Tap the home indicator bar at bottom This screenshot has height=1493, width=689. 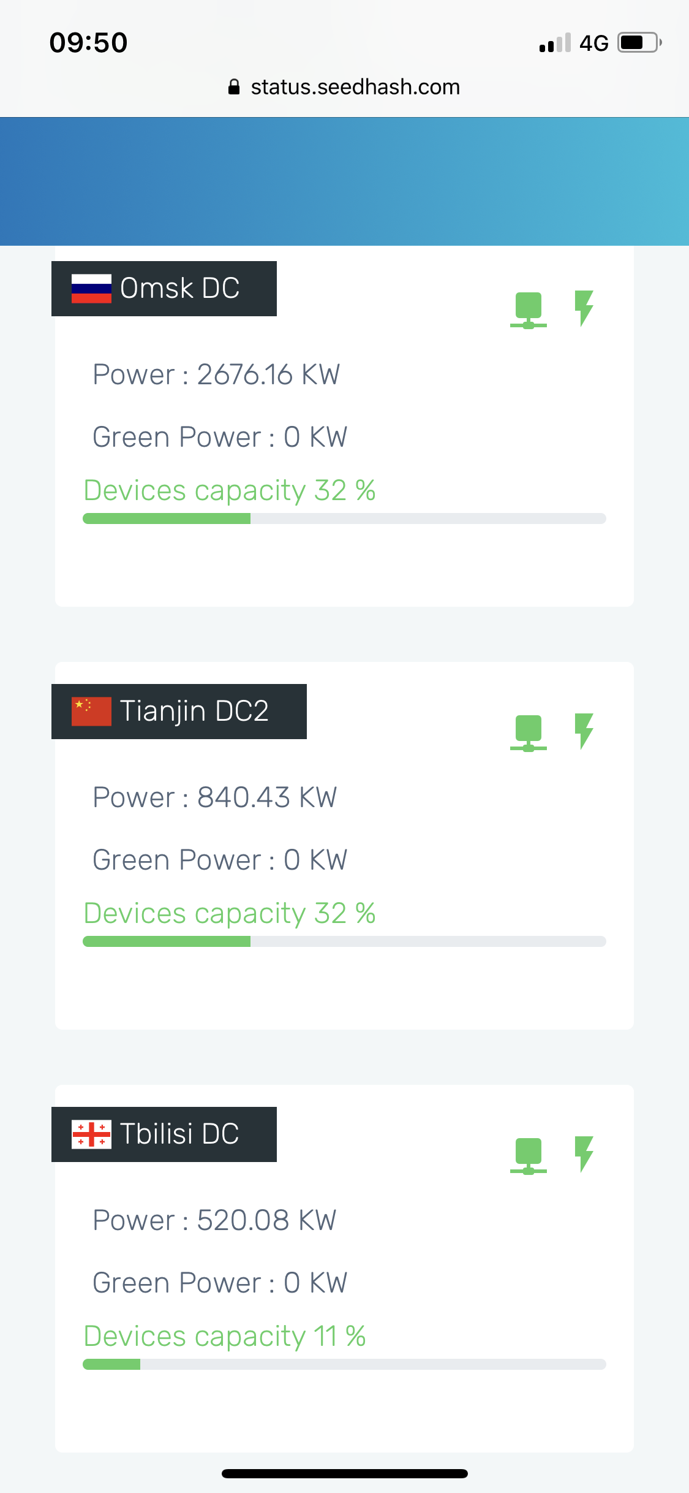click(x=344, y=1473)
